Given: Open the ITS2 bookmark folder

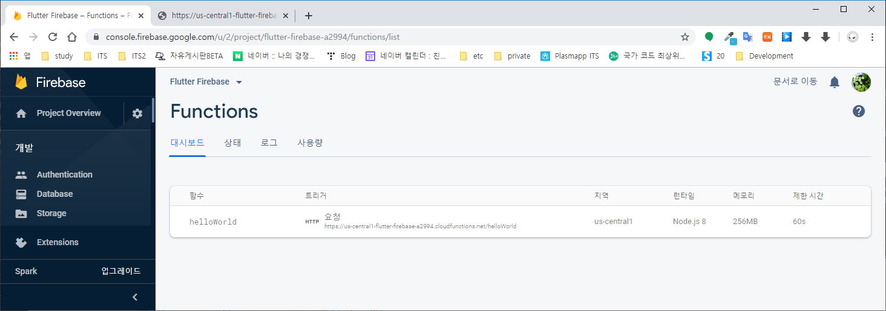Looking at the screenshot, I should coord(132,56).
